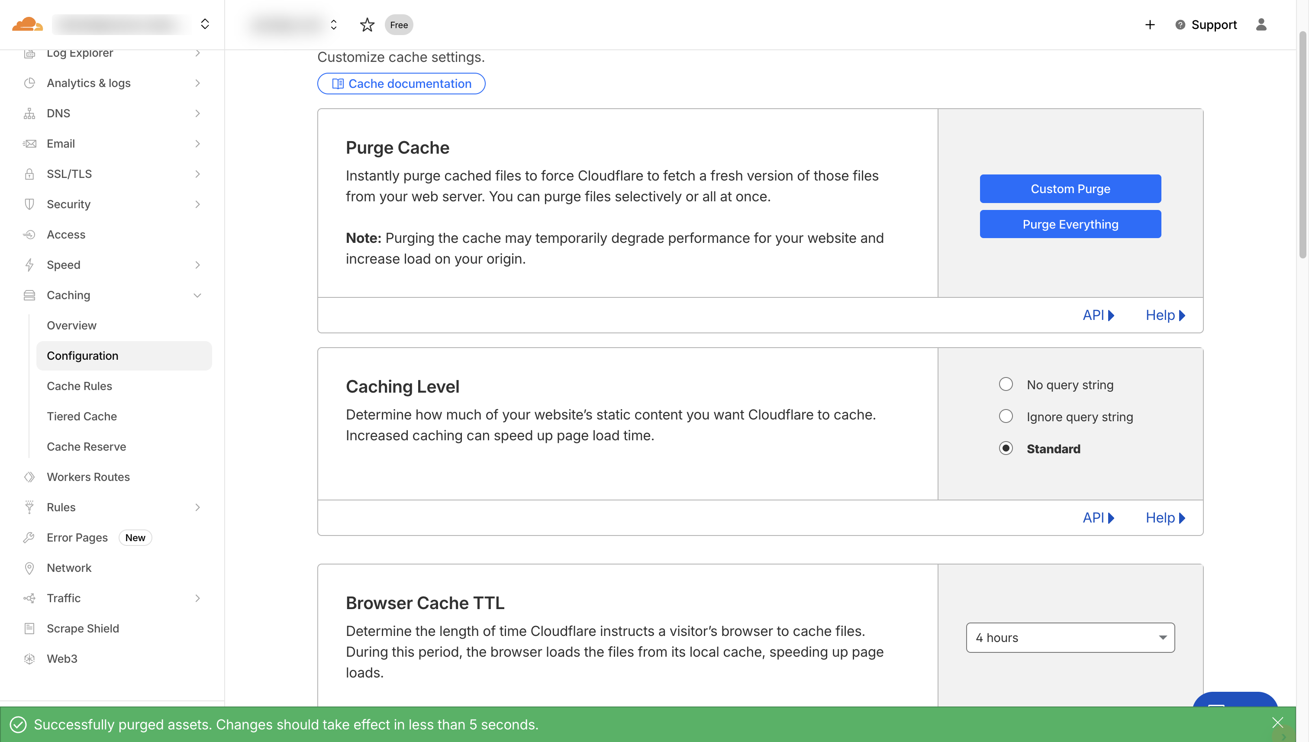The height and width of the screenshot is (742, 1309).
Task: Select the Standard caching level
Action: tap(1006, 448)
